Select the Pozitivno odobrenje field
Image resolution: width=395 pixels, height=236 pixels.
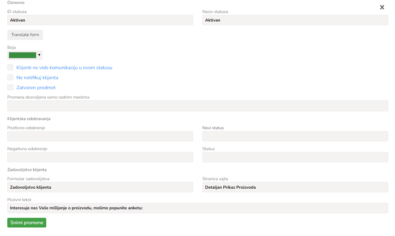[x=100, y=136]
